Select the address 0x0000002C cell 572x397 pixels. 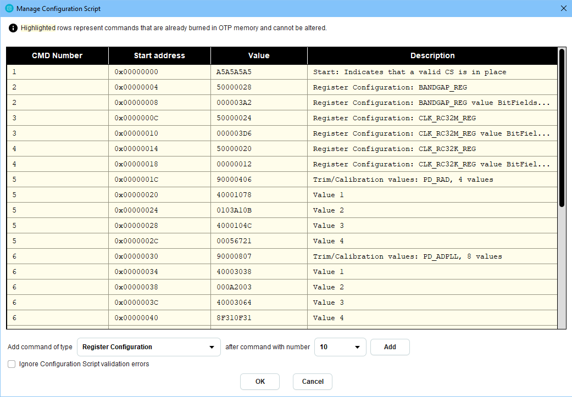tap(159, 241)
